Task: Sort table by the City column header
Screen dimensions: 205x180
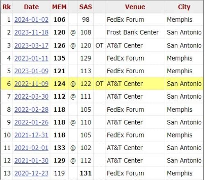Action: (x=184, y=7)
